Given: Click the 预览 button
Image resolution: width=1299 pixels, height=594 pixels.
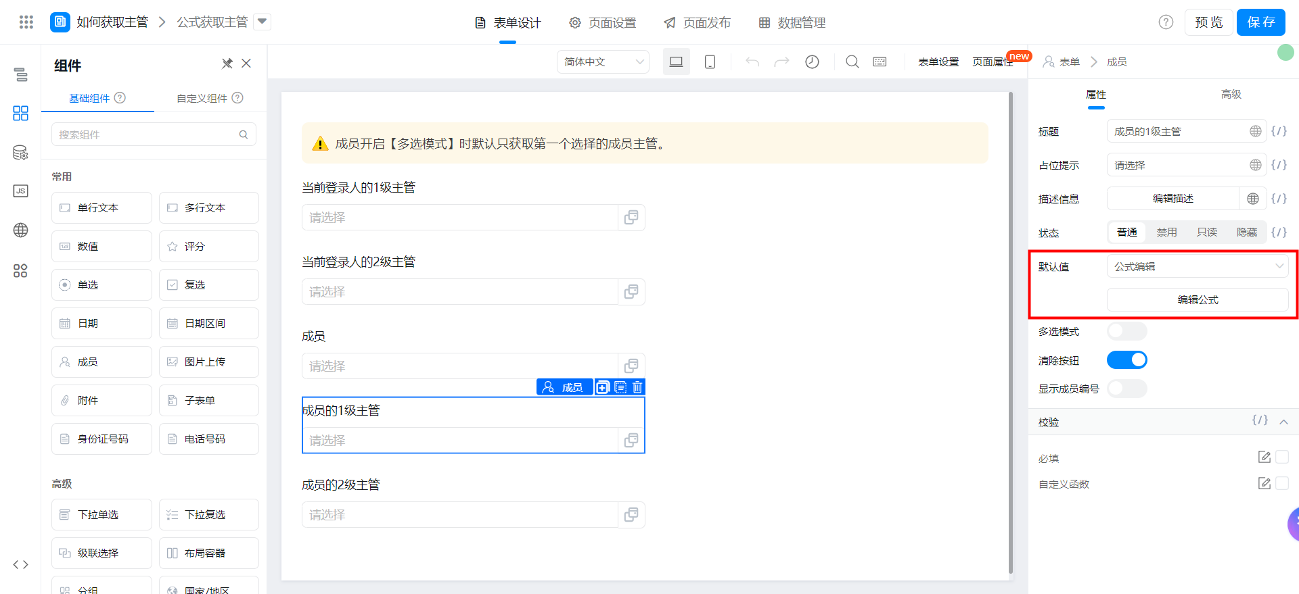Looking at the screenshot, I should point(1208,22).
